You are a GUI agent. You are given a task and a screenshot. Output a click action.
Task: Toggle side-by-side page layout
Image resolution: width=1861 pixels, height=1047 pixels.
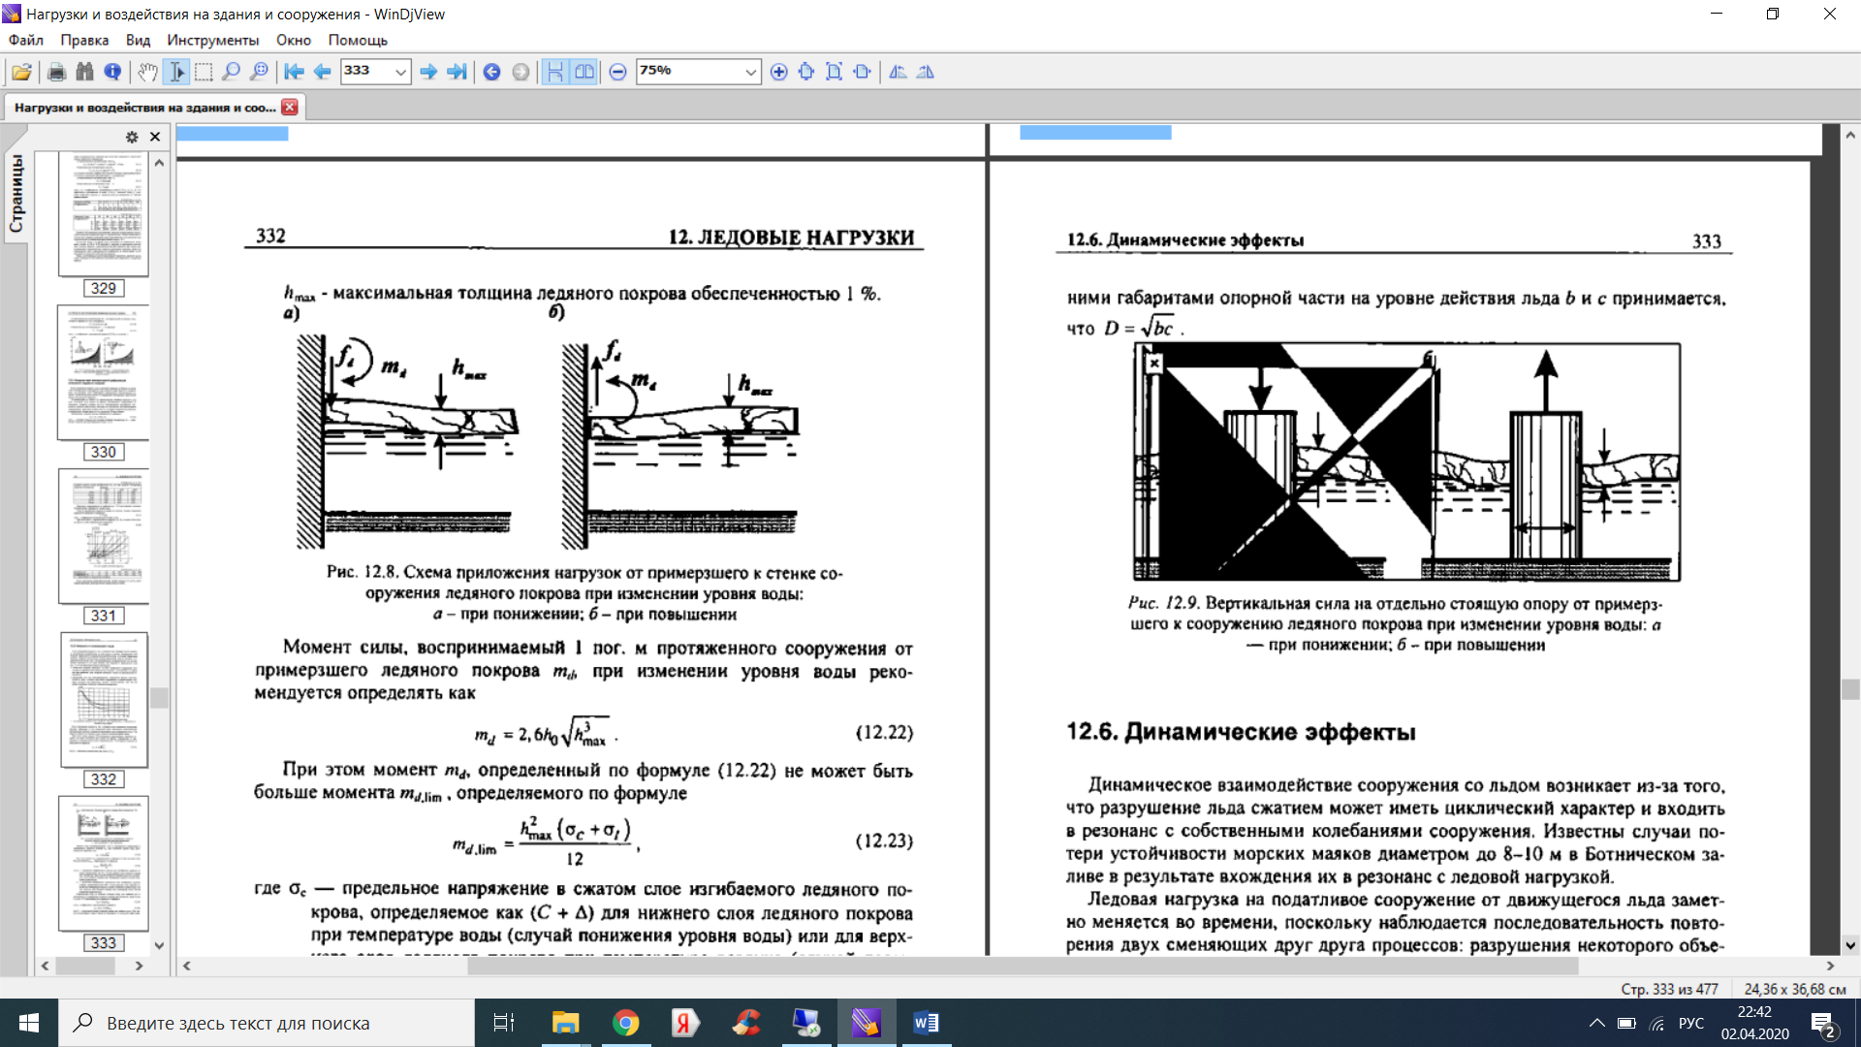tap(584, 72)
